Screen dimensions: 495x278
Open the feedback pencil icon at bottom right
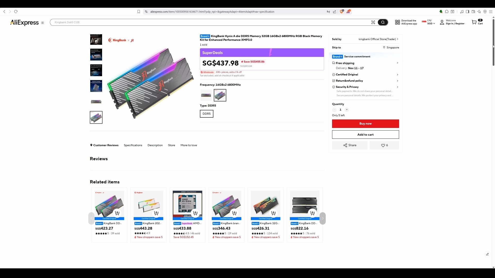(x=487, y=254)
